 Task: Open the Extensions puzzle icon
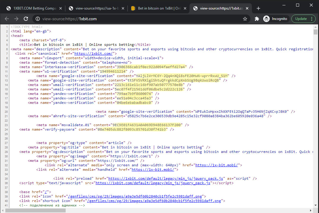click(x=257, y=19)
